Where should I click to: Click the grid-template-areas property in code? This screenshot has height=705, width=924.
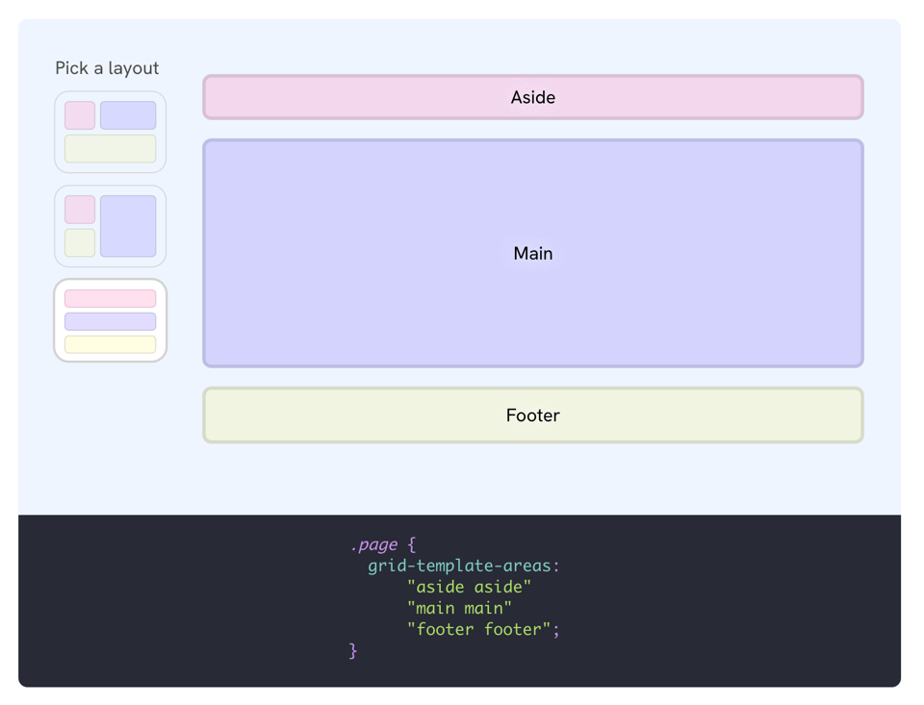coord(463,566)
